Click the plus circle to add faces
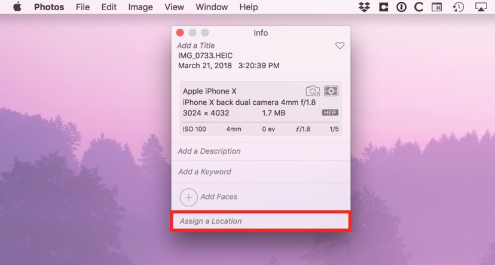The image size is (495, 265). click(188, 197)
